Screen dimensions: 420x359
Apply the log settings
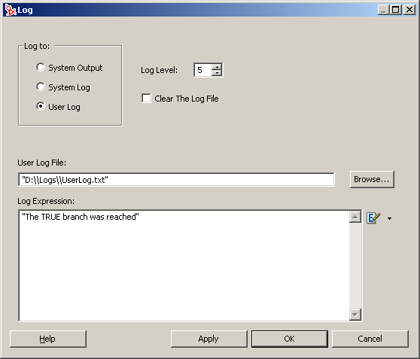click(x=209, y=339)
